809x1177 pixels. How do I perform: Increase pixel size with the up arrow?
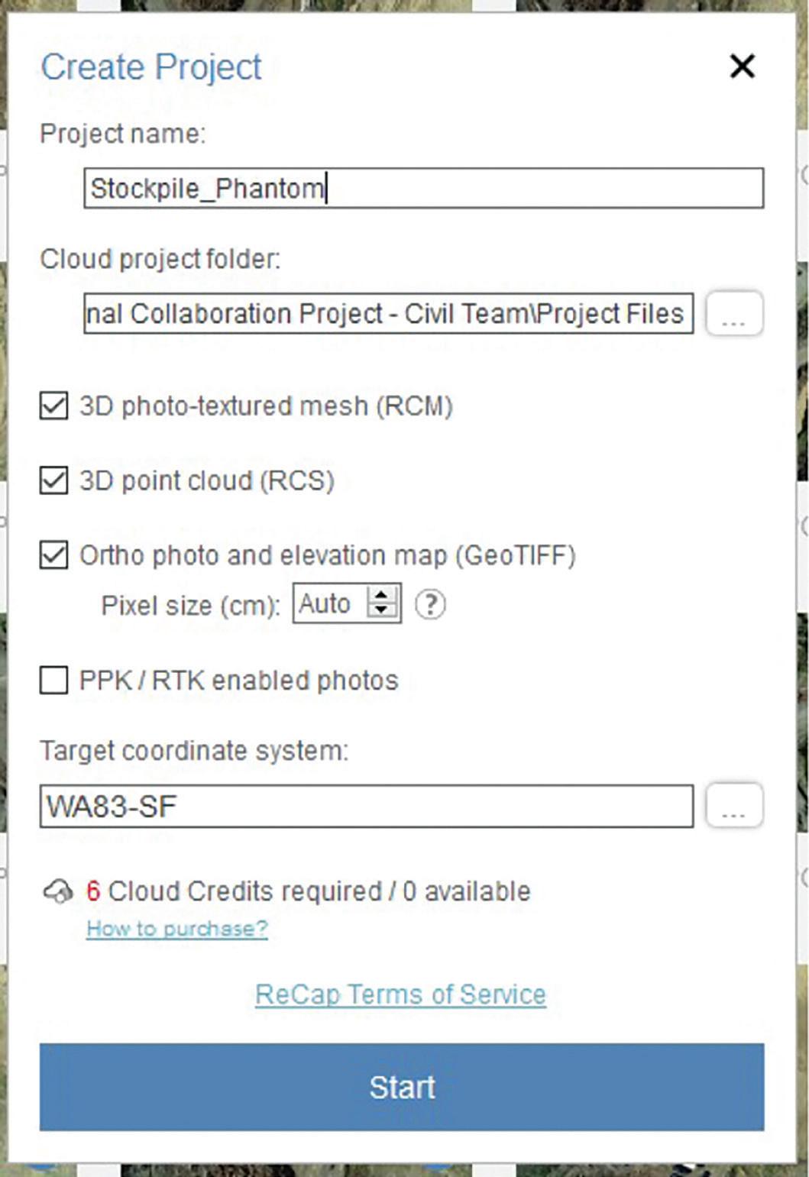pyautogui.click(x=382, y=596)
